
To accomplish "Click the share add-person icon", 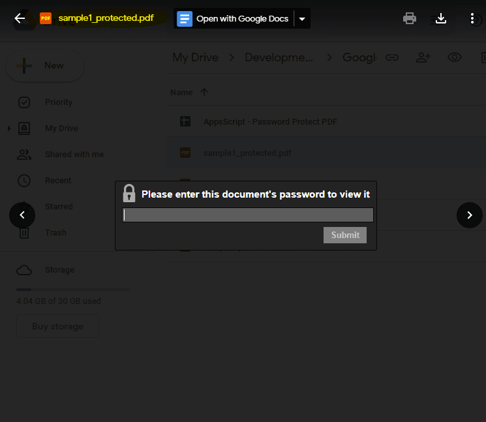I will [x=423, y=57].
